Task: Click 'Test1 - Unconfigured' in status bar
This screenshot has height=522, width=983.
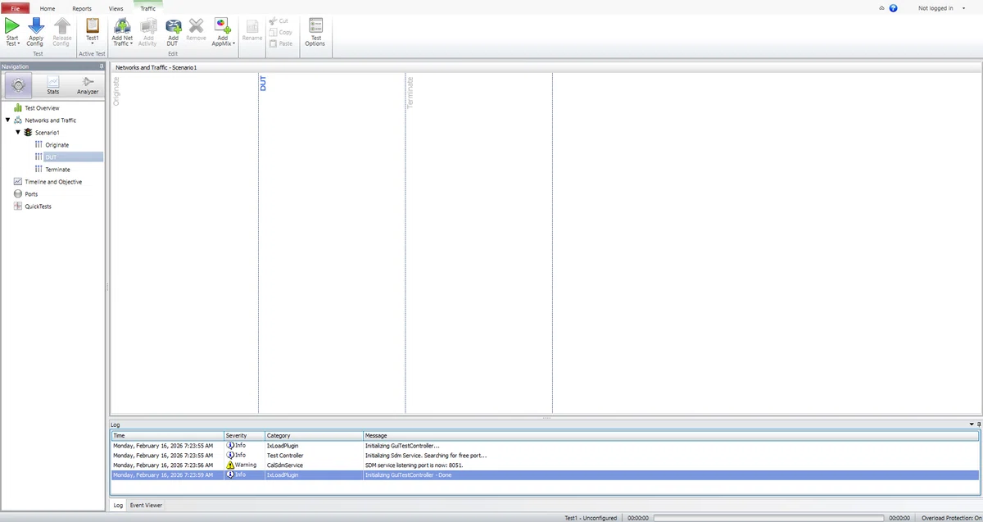Action: tap(591, 518)
